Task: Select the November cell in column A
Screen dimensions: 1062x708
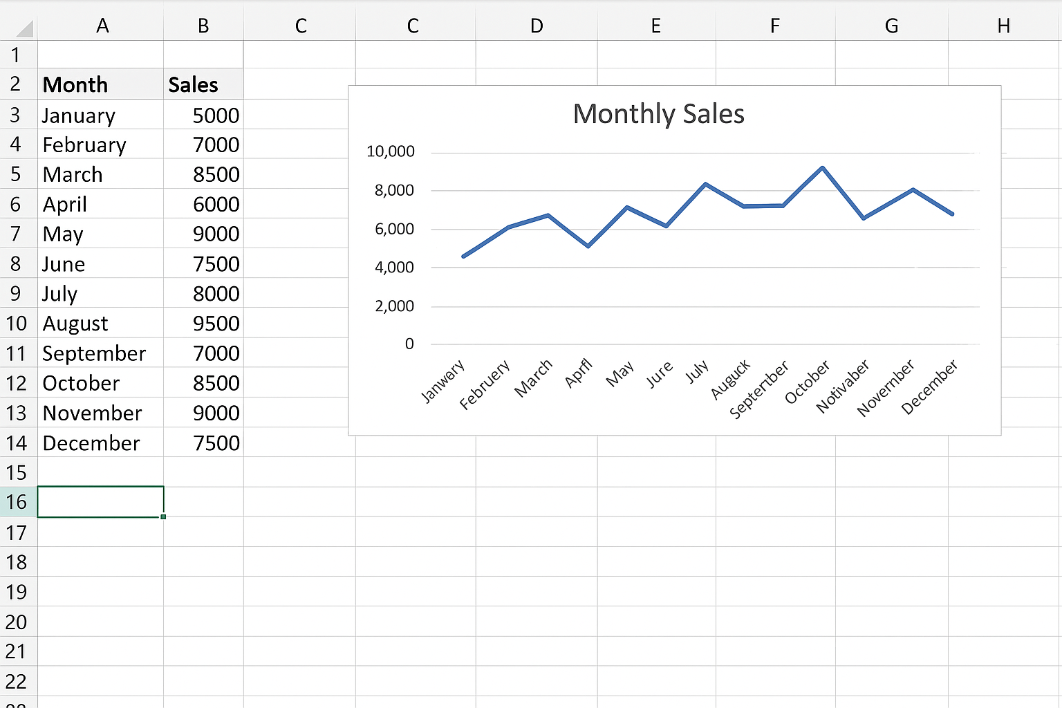Action: 101,412
